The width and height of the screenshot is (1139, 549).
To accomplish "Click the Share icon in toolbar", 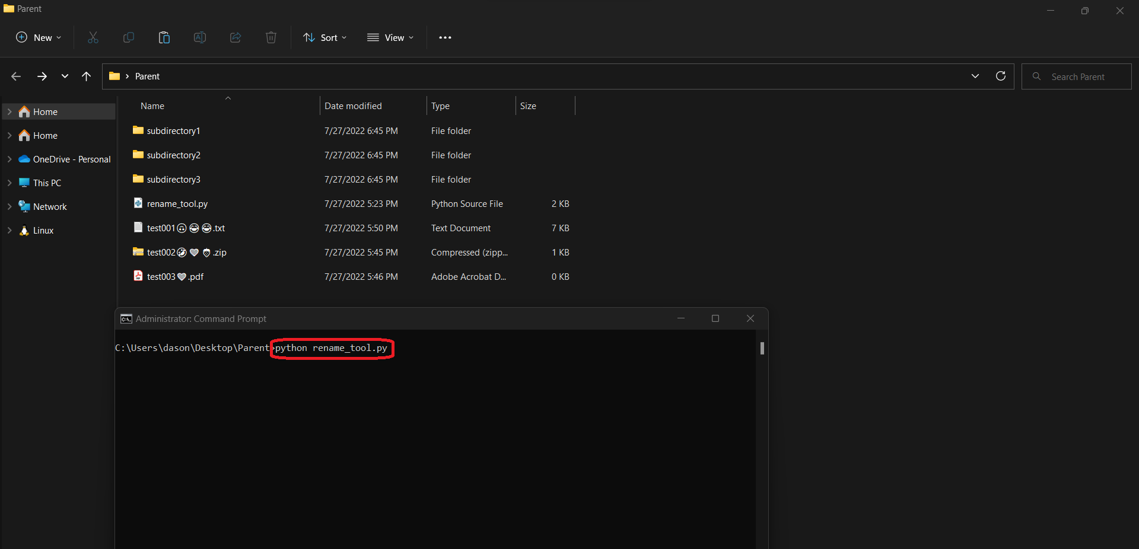I will pyautogui.click(x=236, y=37).
